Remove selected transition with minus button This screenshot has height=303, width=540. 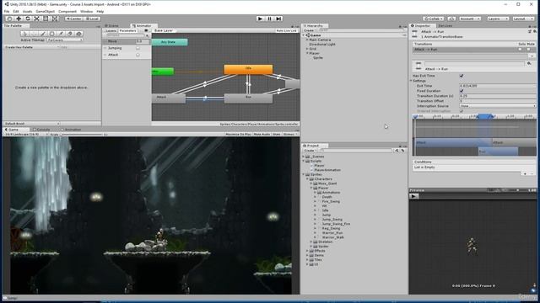532,56
